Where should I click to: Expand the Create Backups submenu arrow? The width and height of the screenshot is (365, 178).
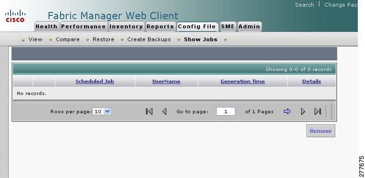122,40
